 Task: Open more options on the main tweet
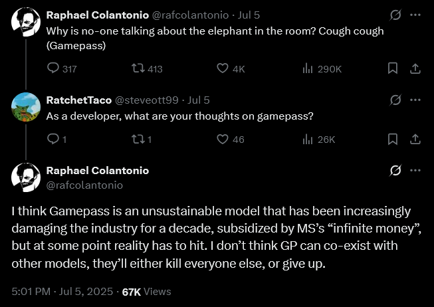(x=415, y=171)
